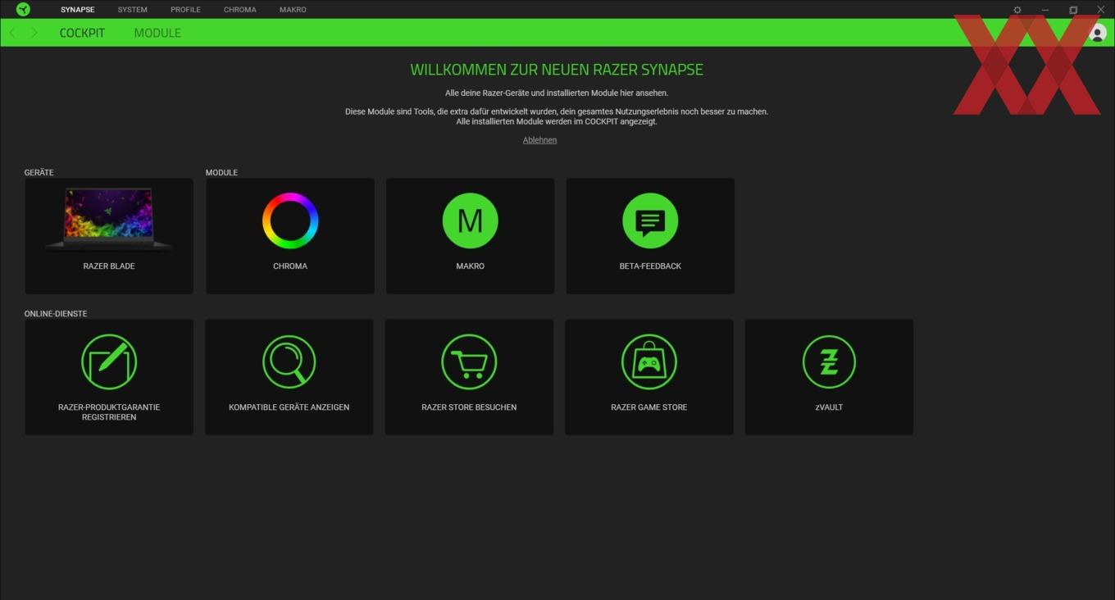Screen dimensions: 1115x600
Task: Click the RAZER BLADE label
Action: click(x=109, y=266)
